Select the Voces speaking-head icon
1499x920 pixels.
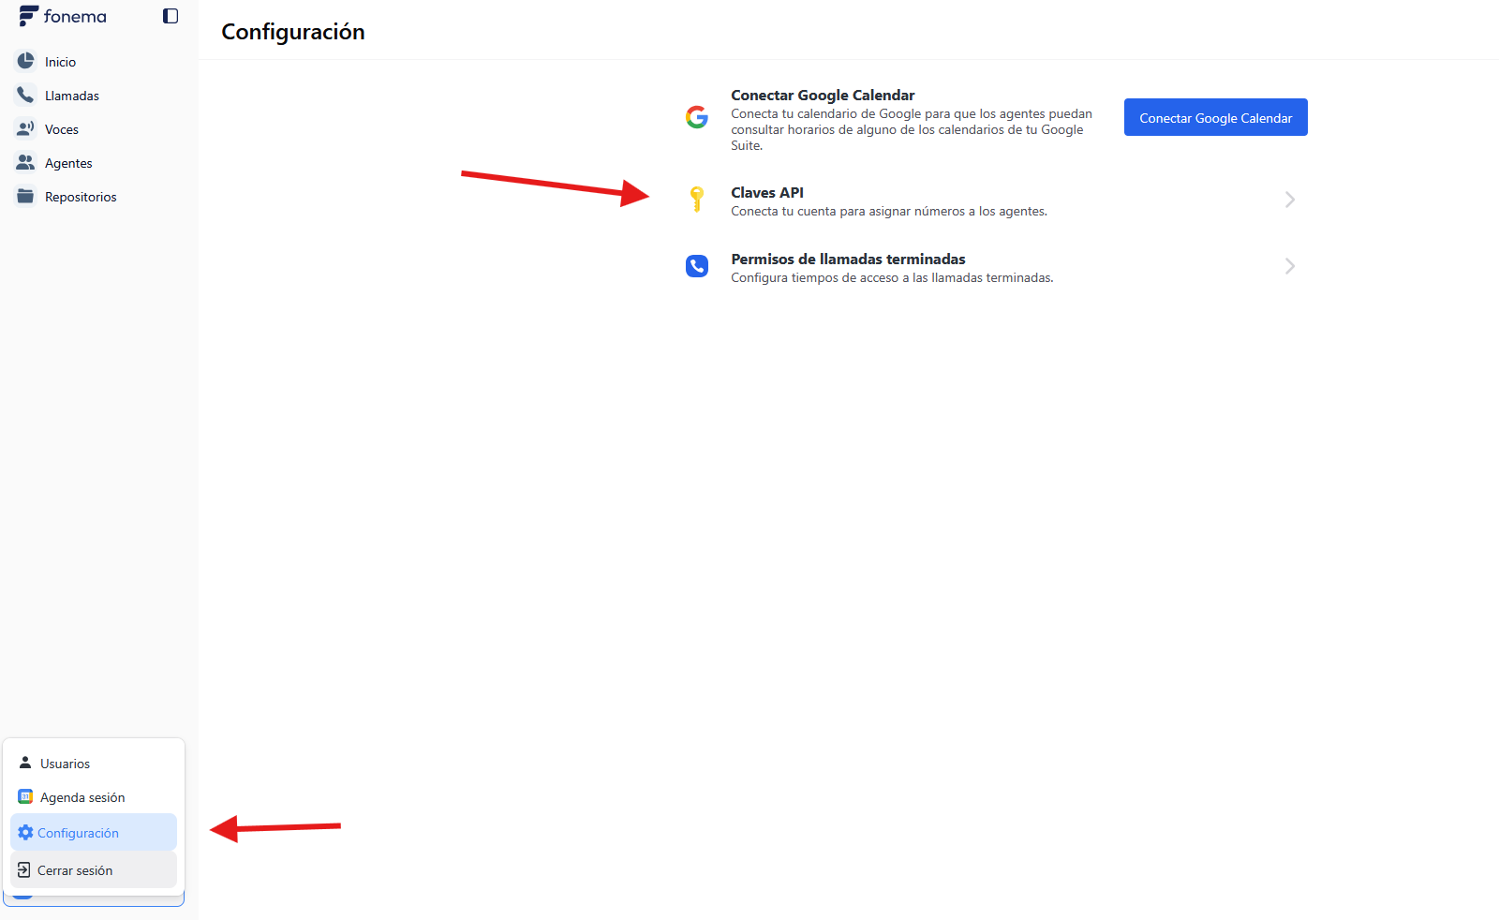(x=25, y=128)
